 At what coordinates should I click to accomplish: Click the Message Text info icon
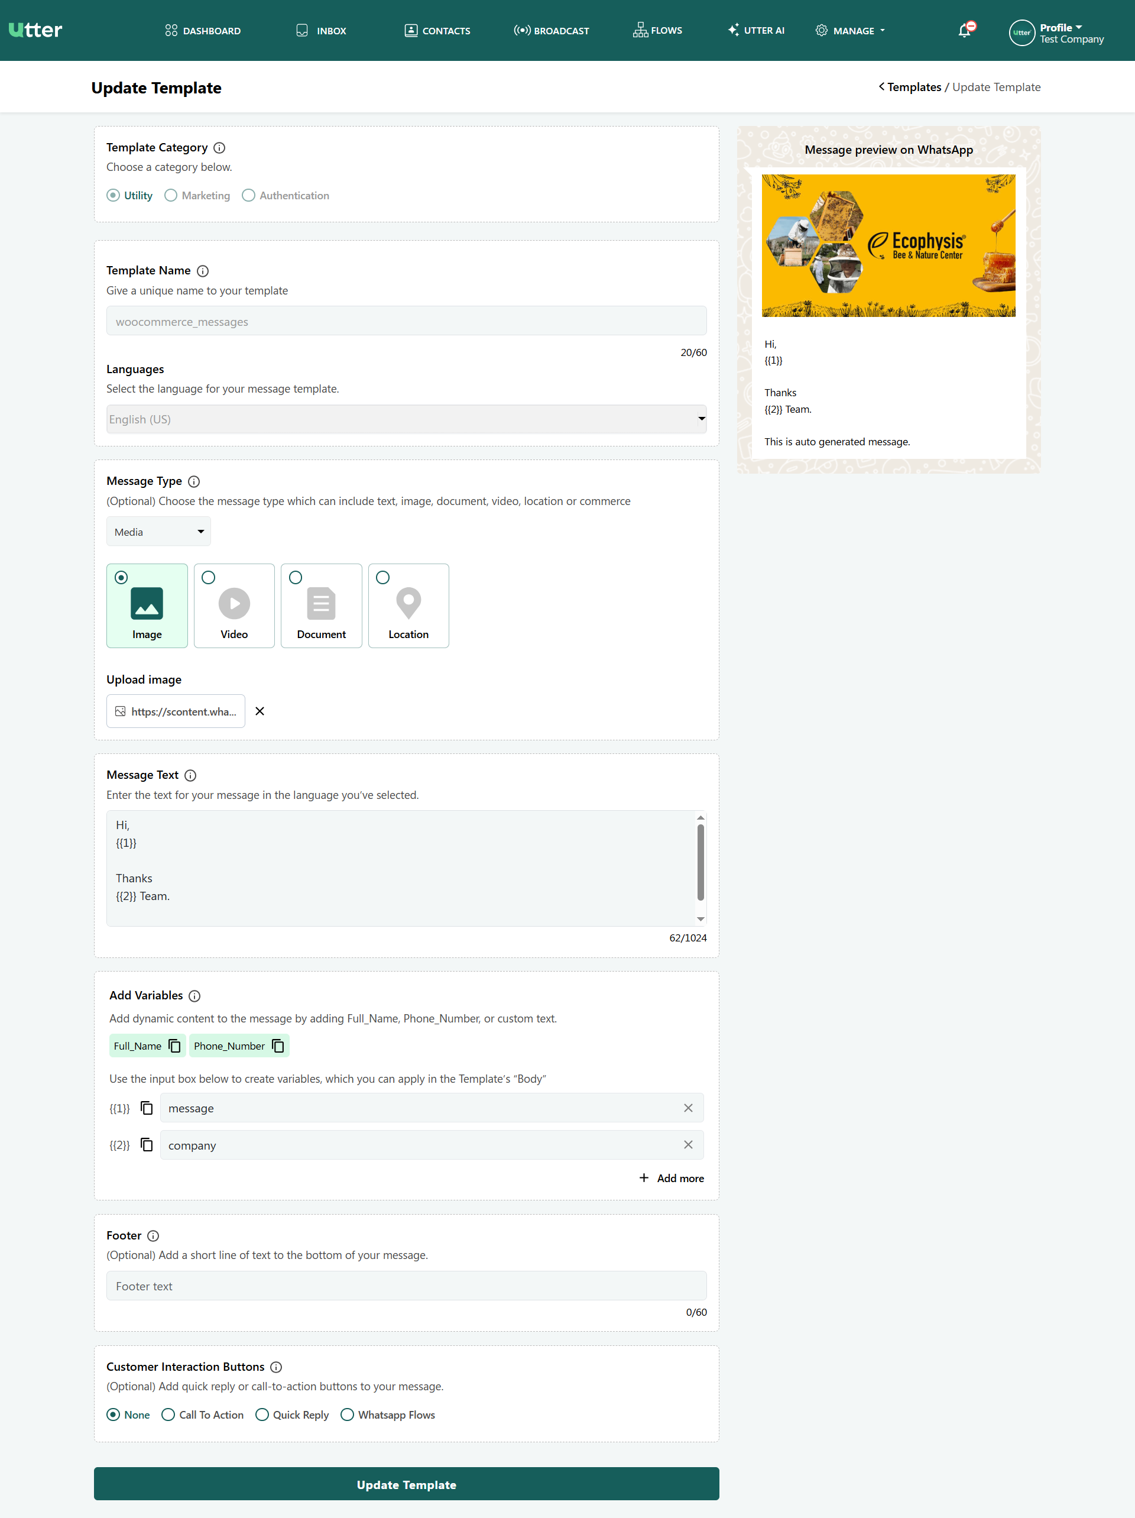coord(191,775)
